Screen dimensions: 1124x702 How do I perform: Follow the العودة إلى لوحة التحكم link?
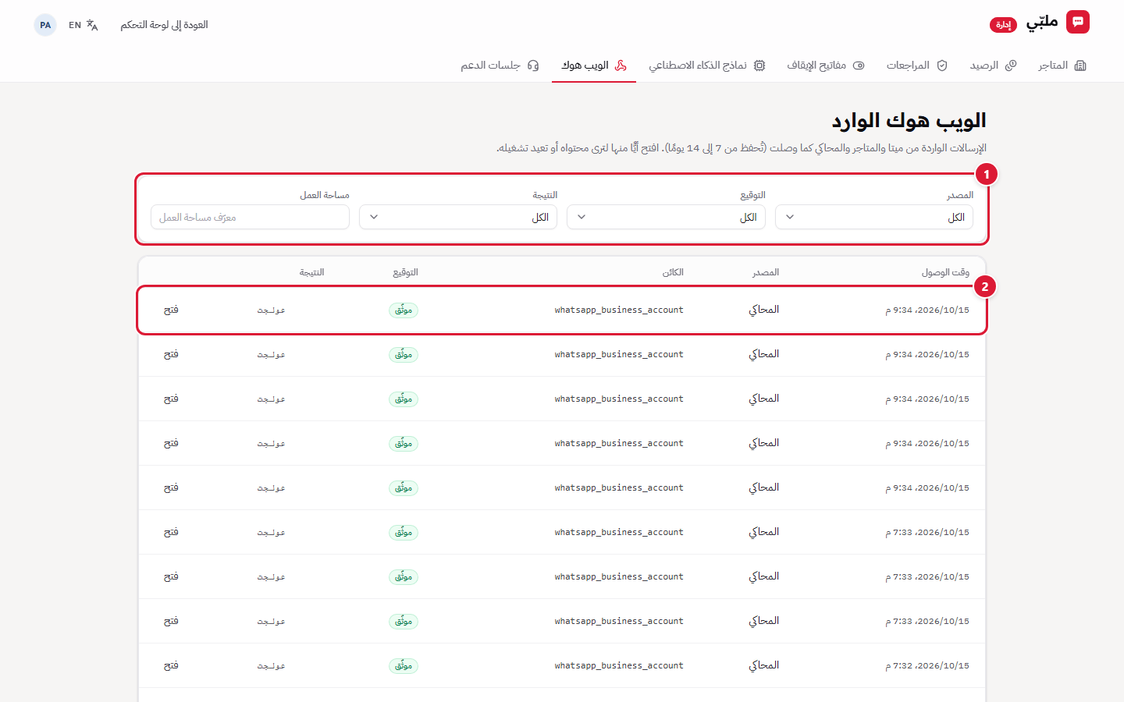coord(164,25)
